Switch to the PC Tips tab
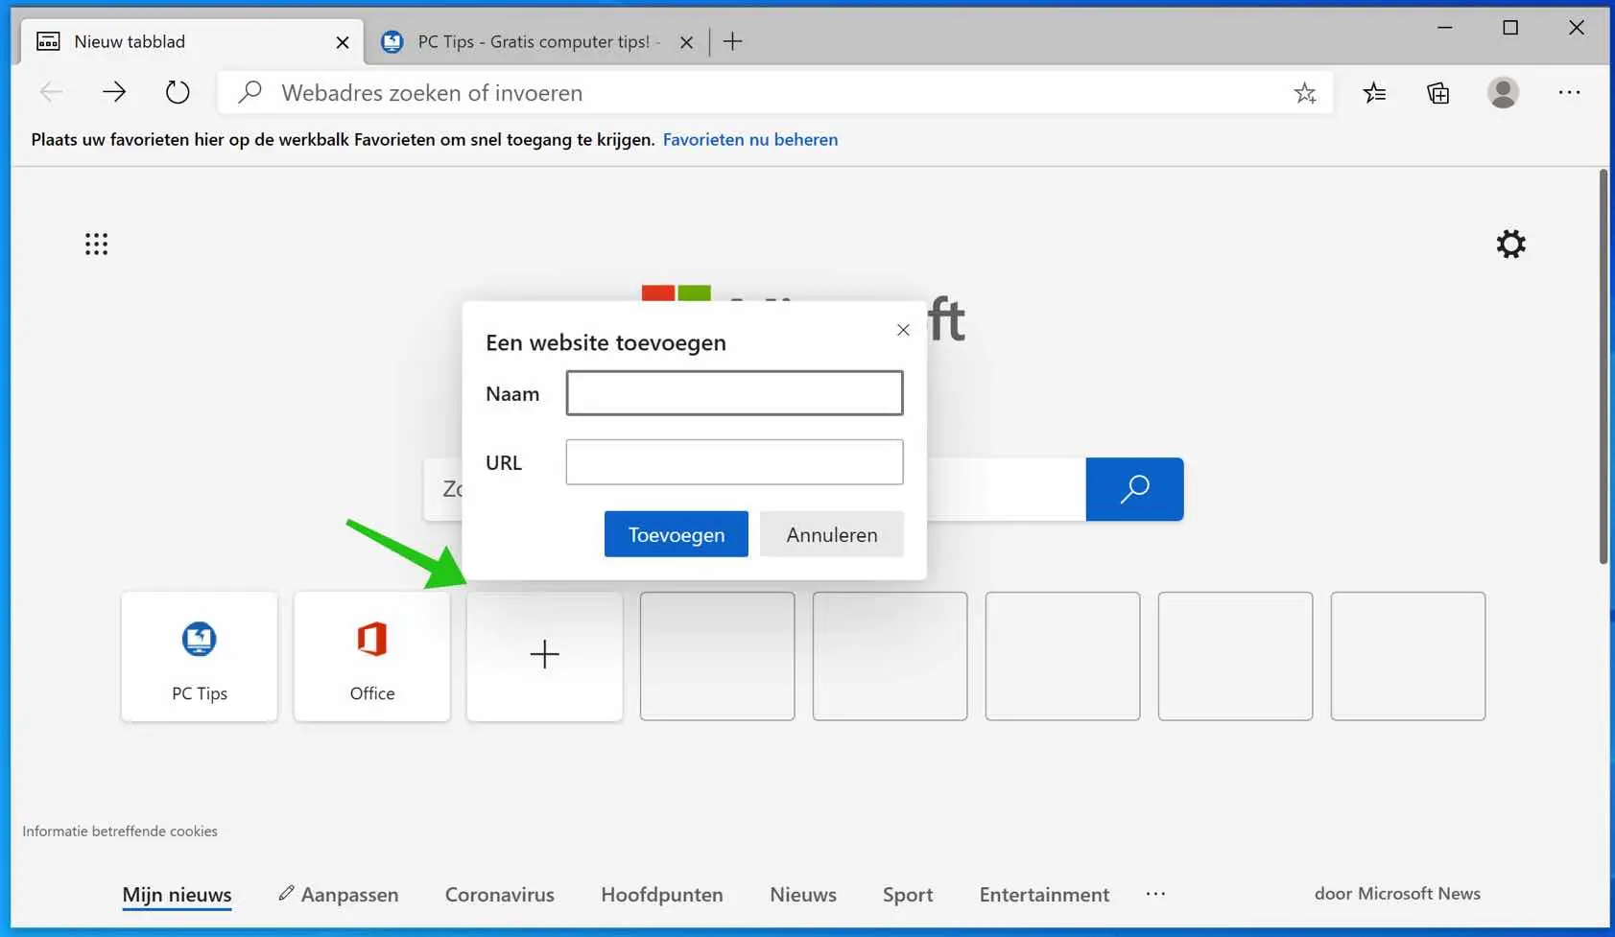Image resolution: width=1615 pixels, height=937 pixels. tap(537, 42)
